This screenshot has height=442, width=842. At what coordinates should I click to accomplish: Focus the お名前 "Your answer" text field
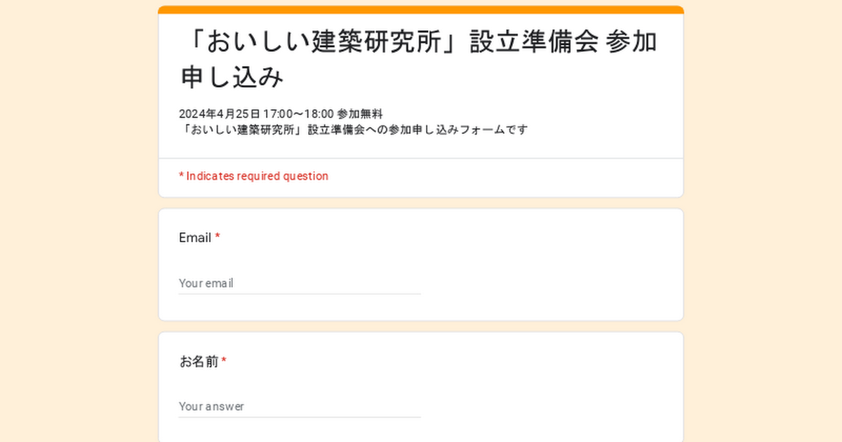(x=299, y=406)
